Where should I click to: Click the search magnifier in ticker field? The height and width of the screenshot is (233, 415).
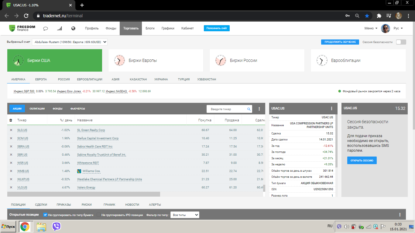pyautogui.click(x=249, y=109)
